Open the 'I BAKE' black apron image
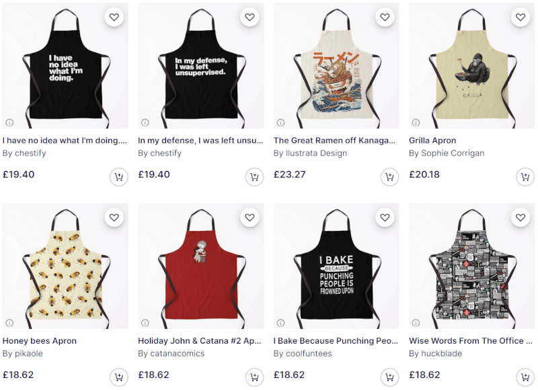This screenshot has width=538, height=390. tap(336, 266)
